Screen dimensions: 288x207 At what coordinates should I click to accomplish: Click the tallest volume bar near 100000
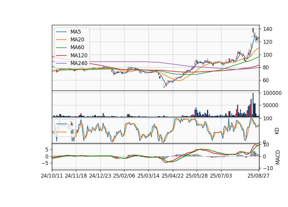click(x=253, y=105)
